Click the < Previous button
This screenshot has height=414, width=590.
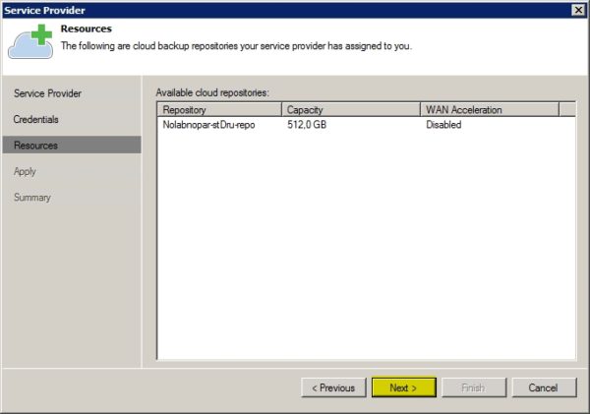click(x=333, y=387)
